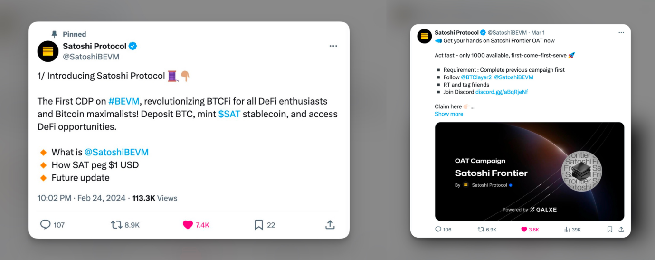655x260 pixels.
Task: View analytics showing 39K views
Action: [567, 230]
